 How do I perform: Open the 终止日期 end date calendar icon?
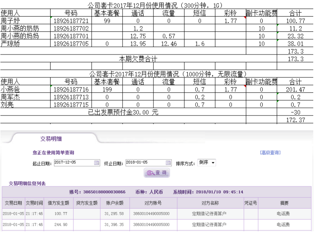tap(168, 163)
